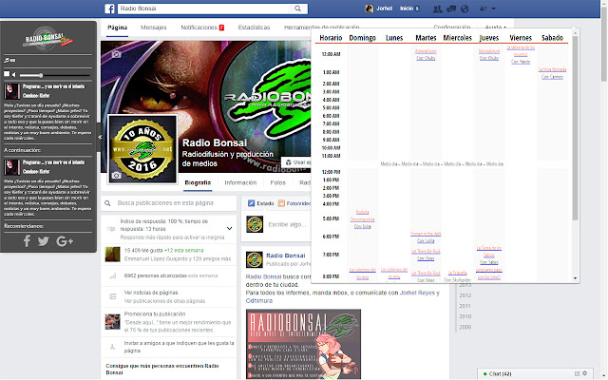
Task: Open Herramientas de publicación tab
Action: 321,28
